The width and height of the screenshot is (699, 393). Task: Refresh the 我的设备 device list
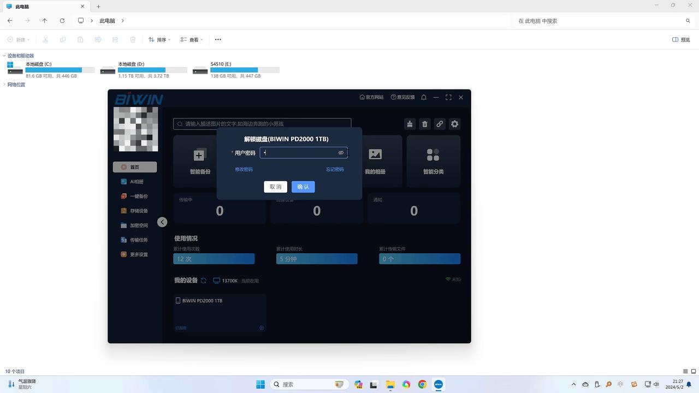204,281
